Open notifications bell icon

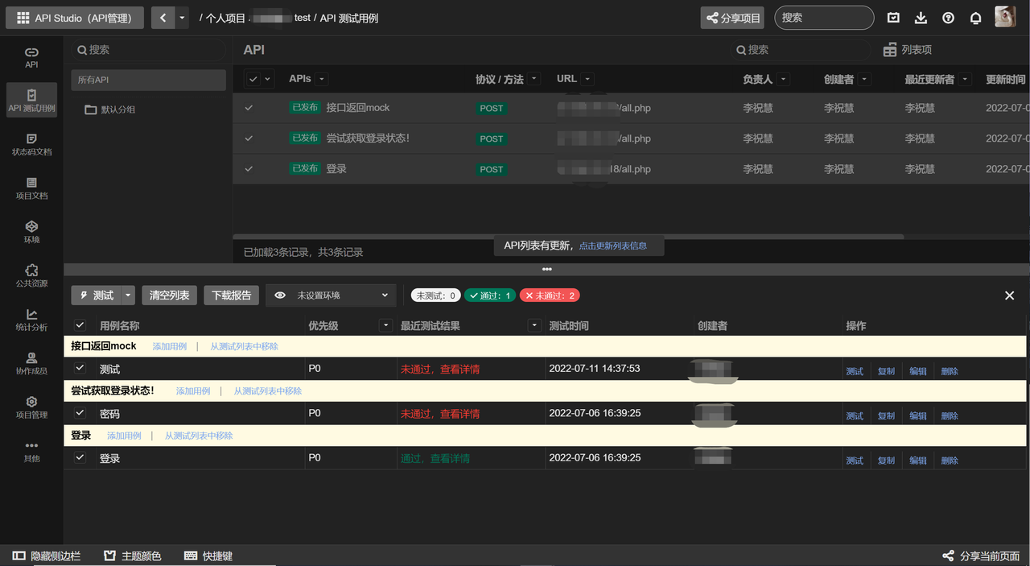pyautogui.click(x=975, y=18)
